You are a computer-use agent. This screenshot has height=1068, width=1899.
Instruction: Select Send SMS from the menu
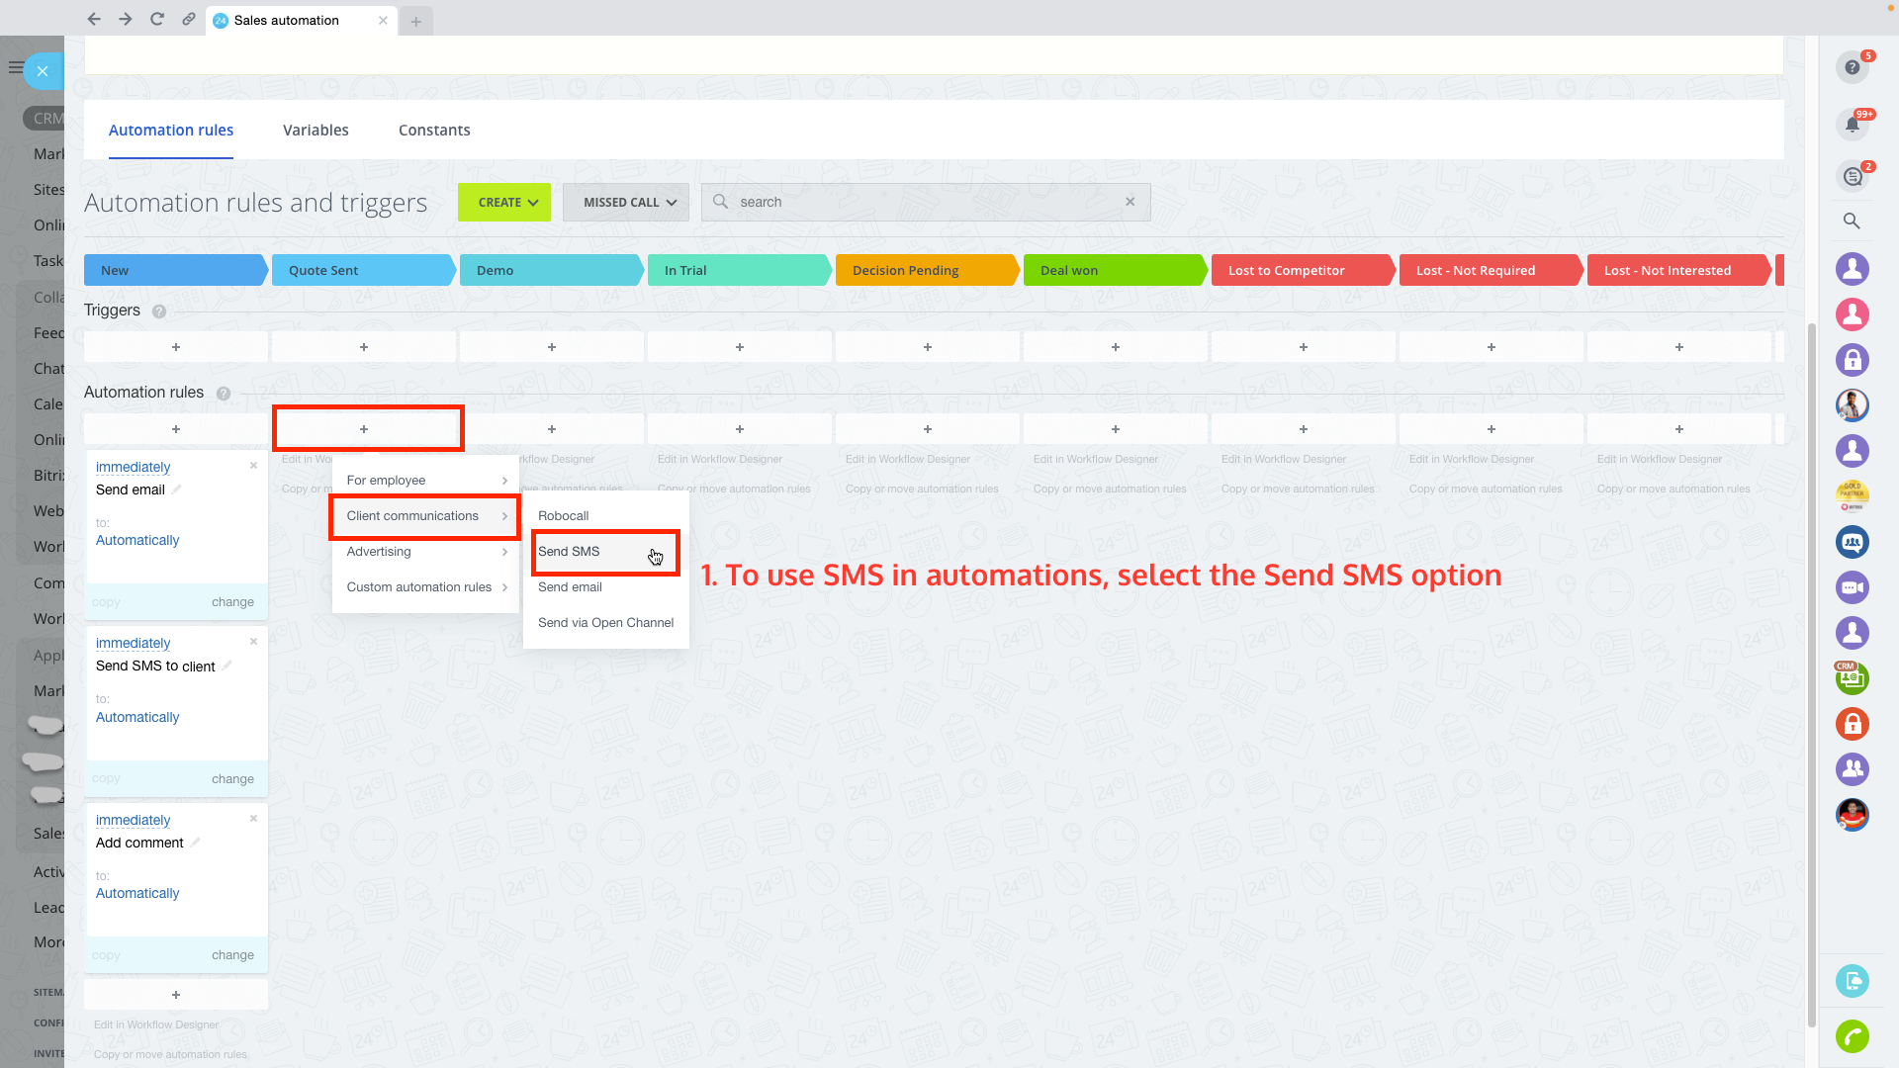(x=570, y=552)
